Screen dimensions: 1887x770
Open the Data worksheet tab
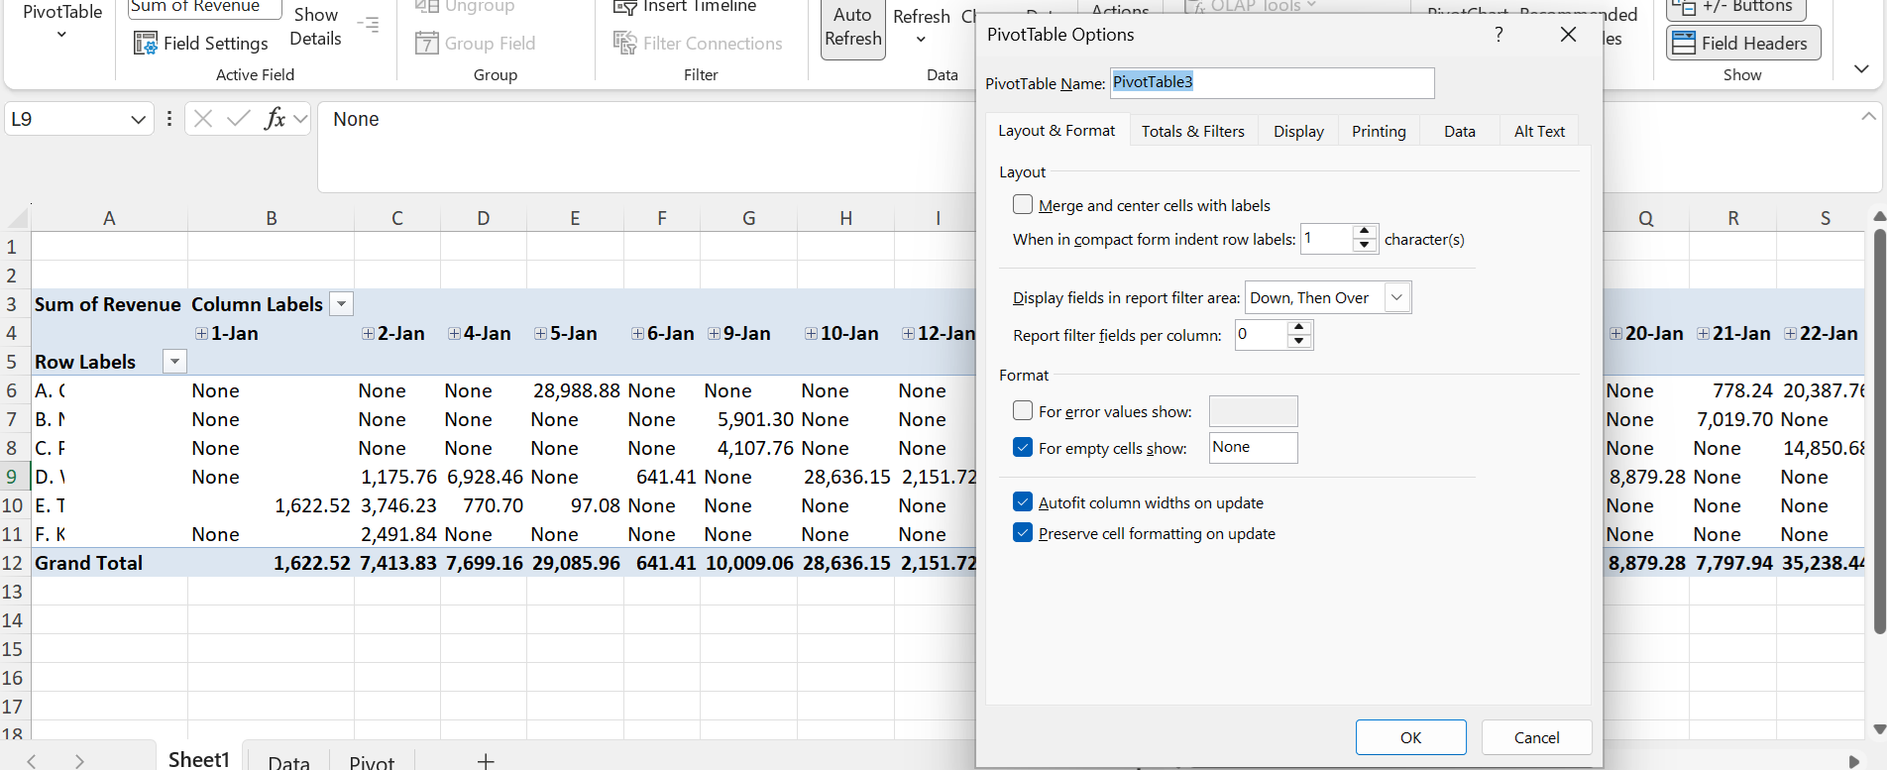click(x=288, y=760)
